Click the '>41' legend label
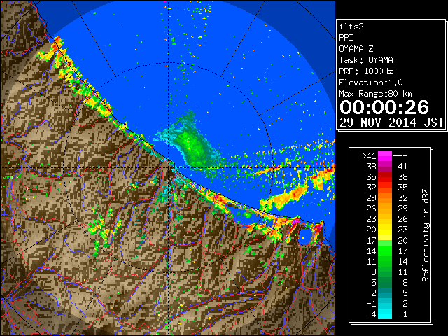The height and width of the screenshot is (336, 448). pos(369,155)
